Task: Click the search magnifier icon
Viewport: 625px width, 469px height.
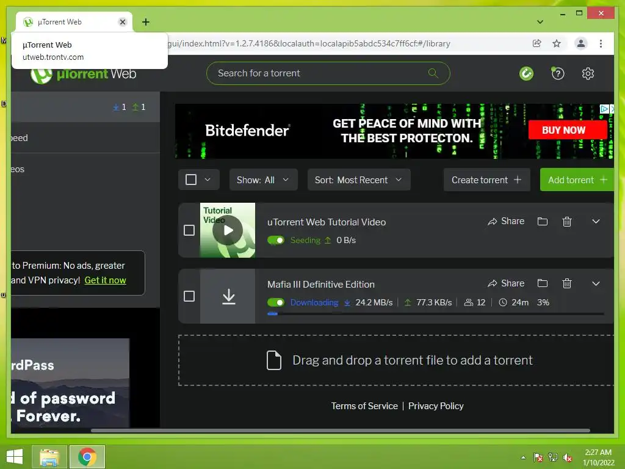Action: [433, 73]
